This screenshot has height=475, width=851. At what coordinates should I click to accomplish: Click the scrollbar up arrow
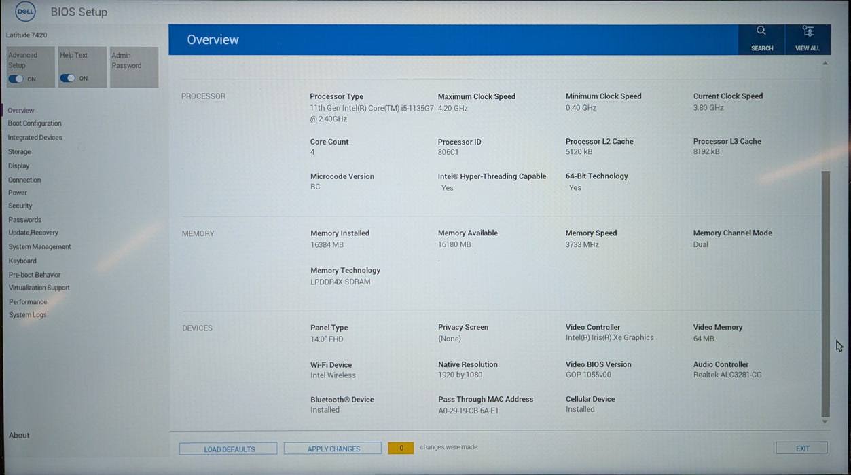825,63
